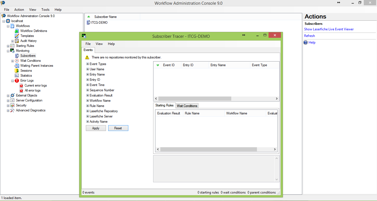377x201 pixels.
Task: Expand the Event Types filter
Action: [87, 64]
